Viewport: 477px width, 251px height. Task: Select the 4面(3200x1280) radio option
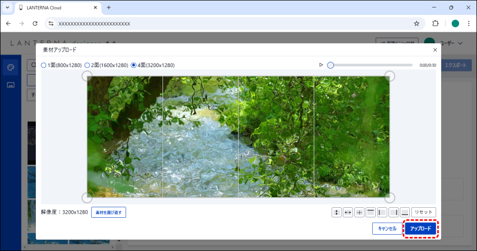point(133,65)
